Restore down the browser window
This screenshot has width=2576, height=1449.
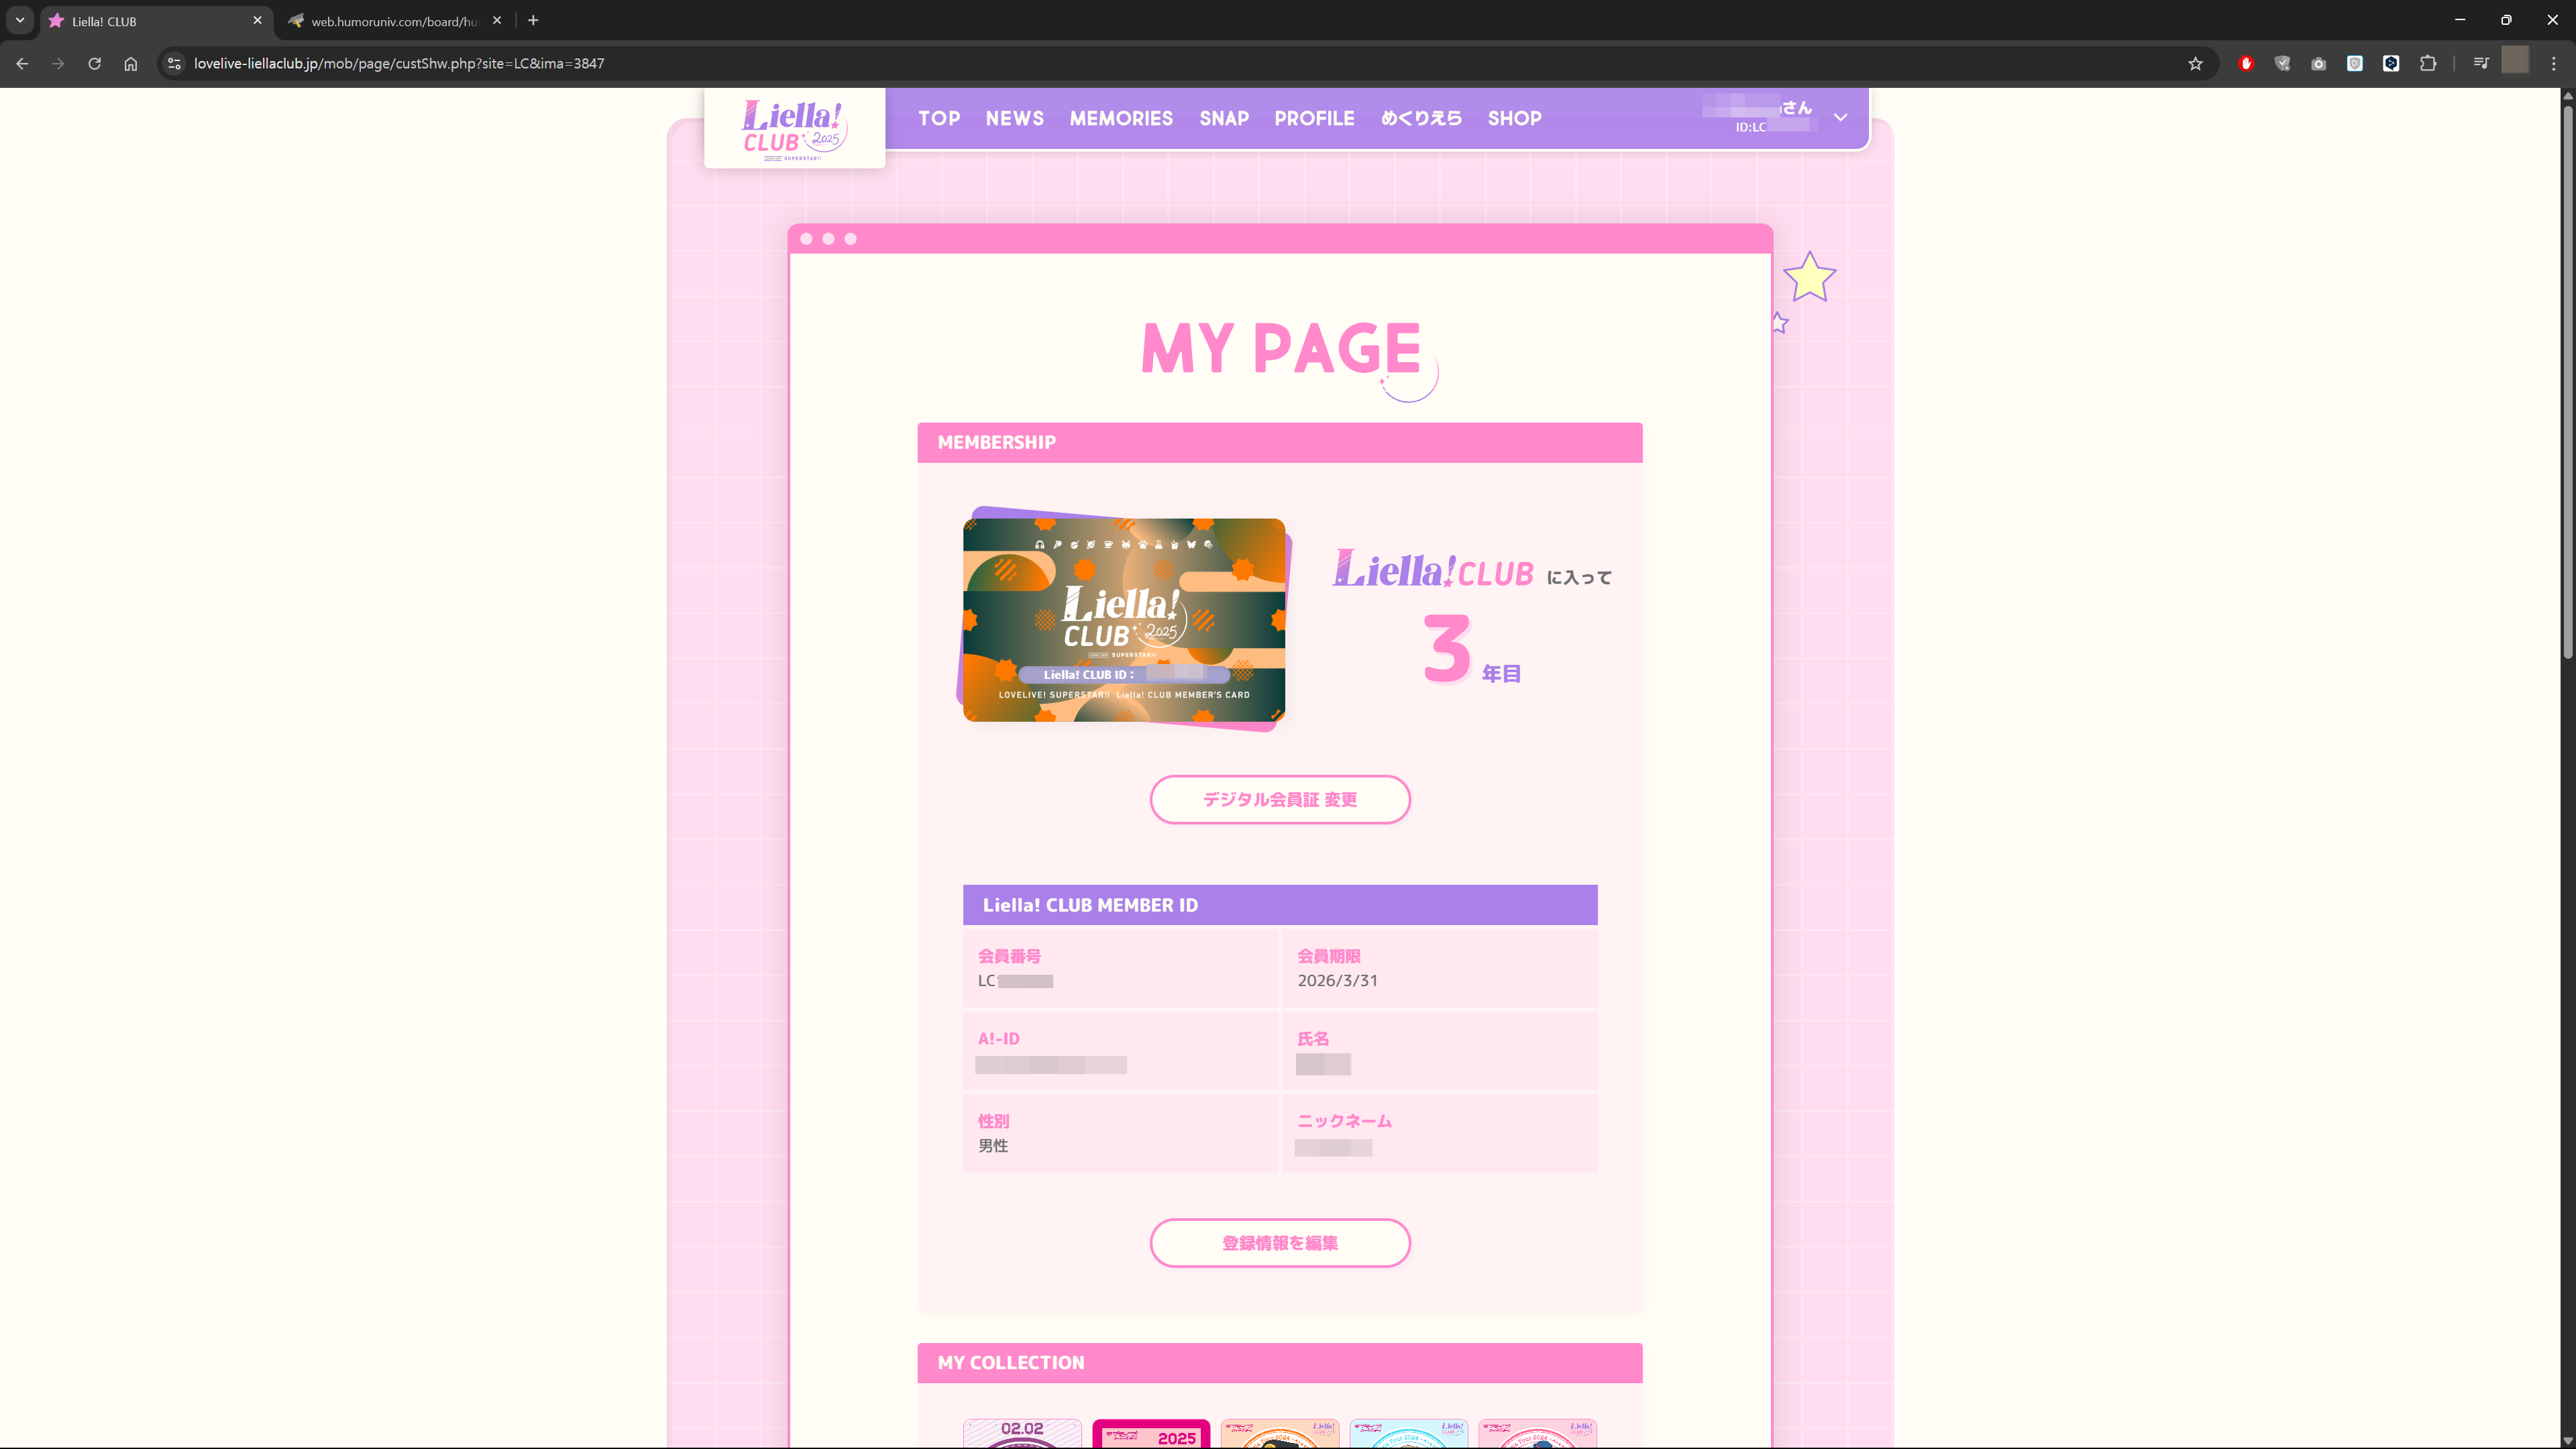point(2506,20)
